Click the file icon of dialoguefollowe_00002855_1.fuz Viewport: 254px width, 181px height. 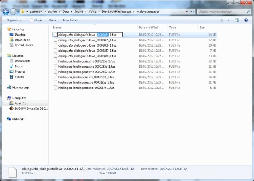56,40
